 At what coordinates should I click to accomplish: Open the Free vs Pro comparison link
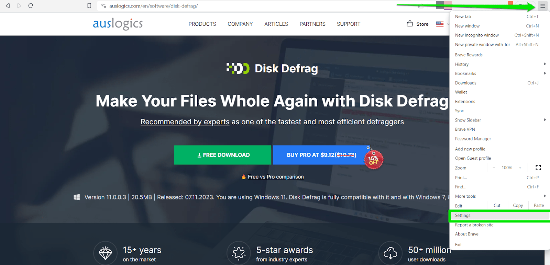coord(276,177)
